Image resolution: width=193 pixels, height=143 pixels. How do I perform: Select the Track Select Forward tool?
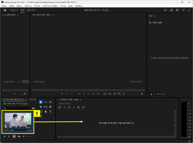point(46,102)
